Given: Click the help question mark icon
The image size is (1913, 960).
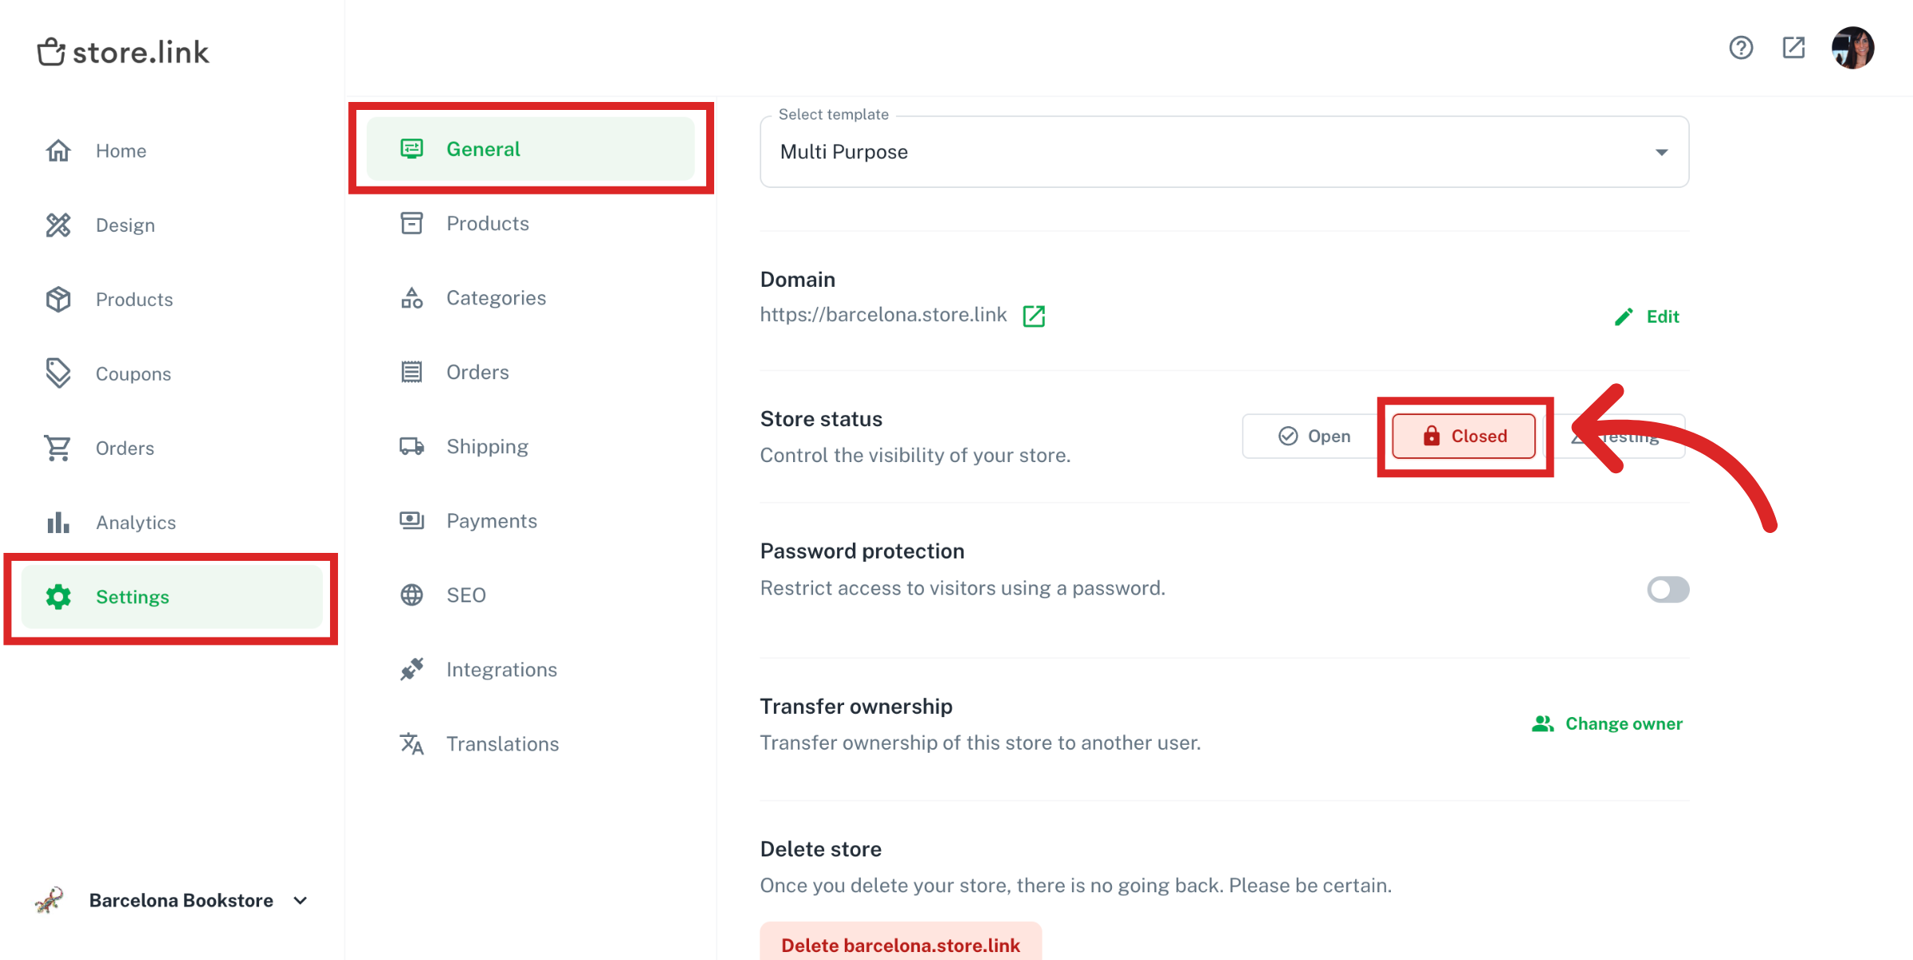Looking at the screenshot, I should [1742, 48].
